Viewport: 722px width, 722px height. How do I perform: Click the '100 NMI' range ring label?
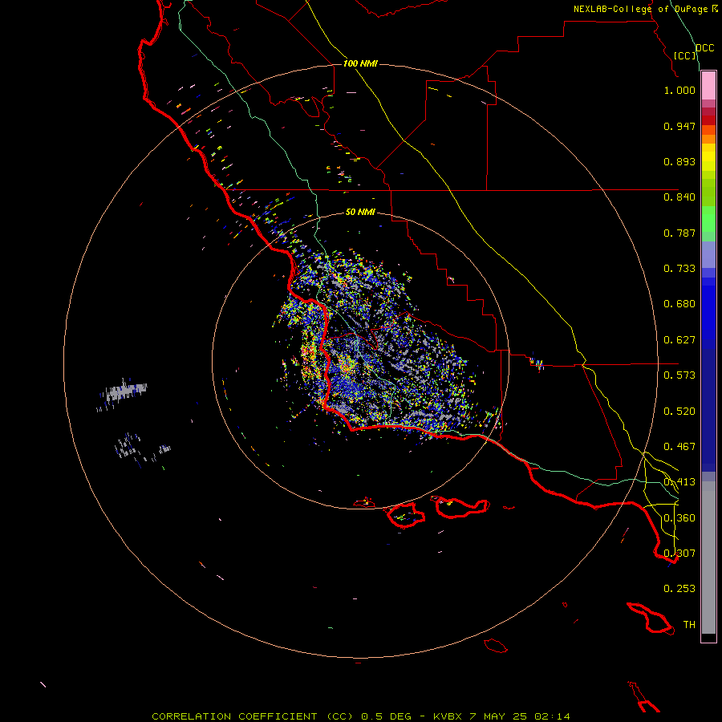[360, 63]
